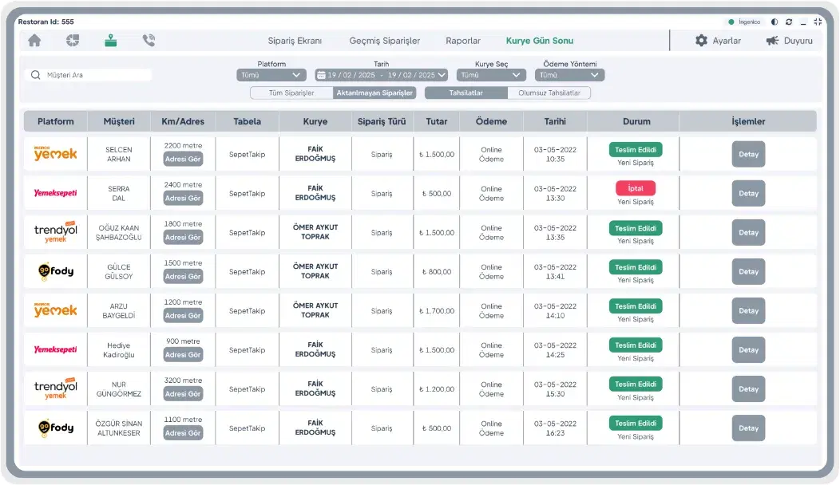Click Detay for SELCEN ARHAN order
This screenshot has height=485, width=840.
(x=748, y=154)
